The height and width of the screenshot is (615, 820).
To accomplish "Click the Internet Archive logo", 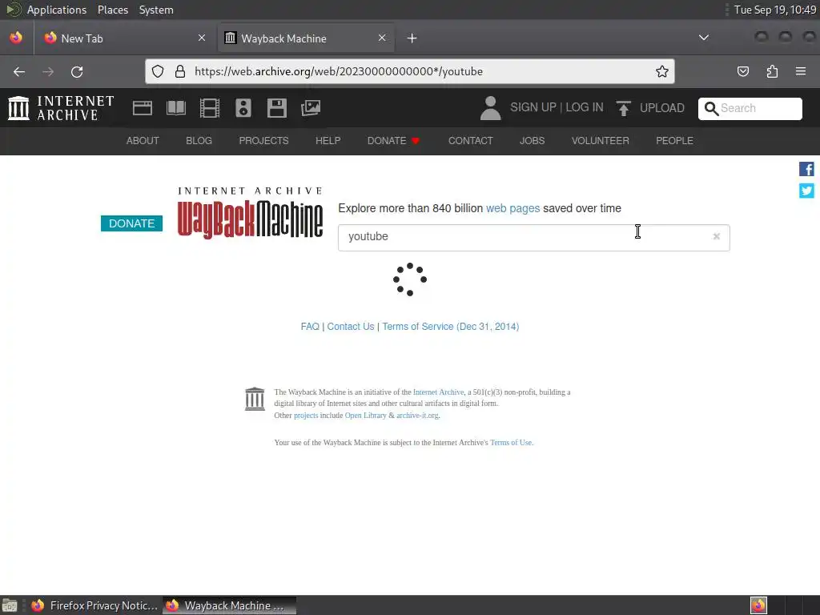I will (x=61, y=108).
